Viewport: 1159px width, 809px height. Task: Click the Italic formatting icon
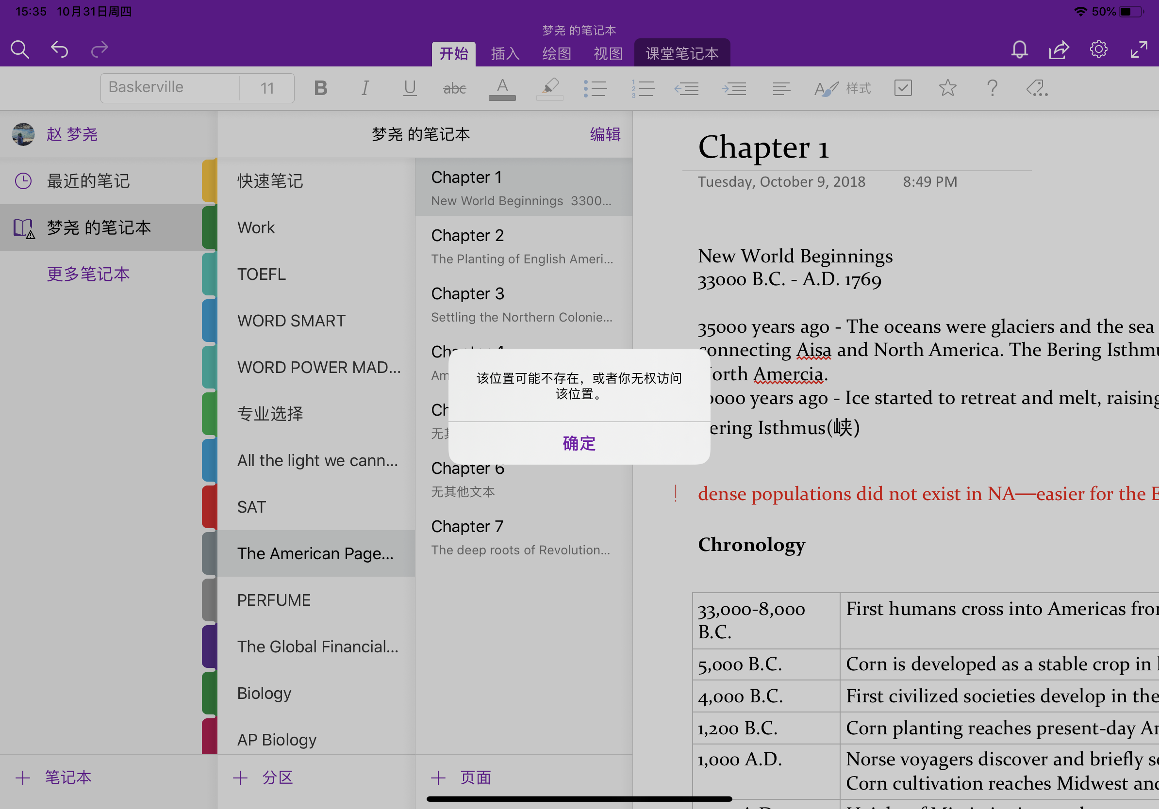(366, 87)
